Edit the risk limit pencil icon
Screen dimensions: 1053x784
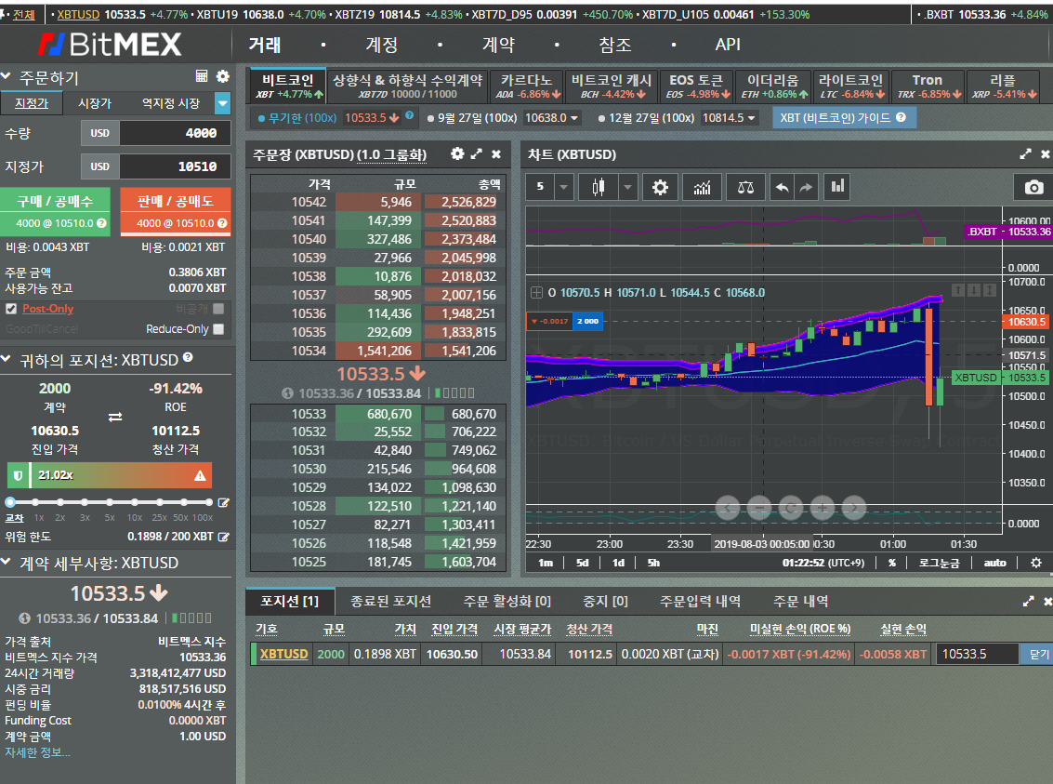(x=224, y=537)
